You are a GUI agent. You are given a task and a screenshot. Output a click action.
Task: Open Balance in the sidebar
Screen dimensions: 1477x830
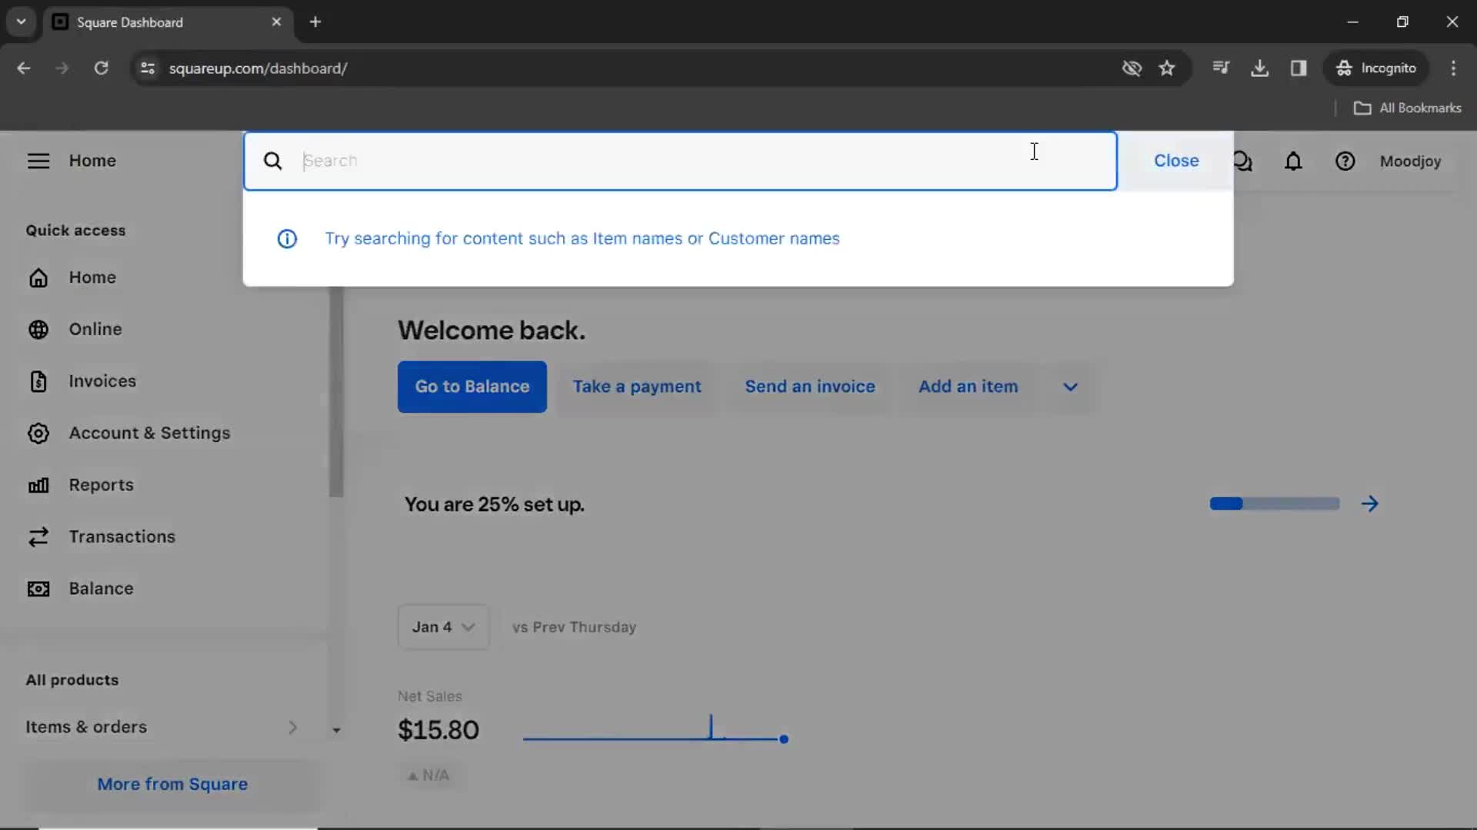pos(101,589)
